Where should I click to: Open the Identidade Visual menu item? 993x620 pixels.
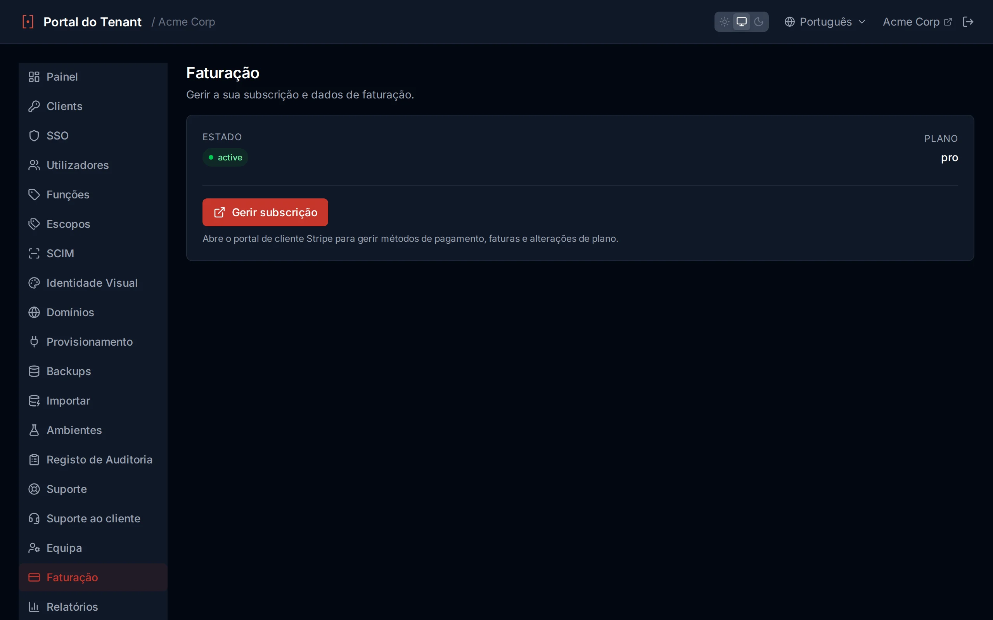click(93, 283)
